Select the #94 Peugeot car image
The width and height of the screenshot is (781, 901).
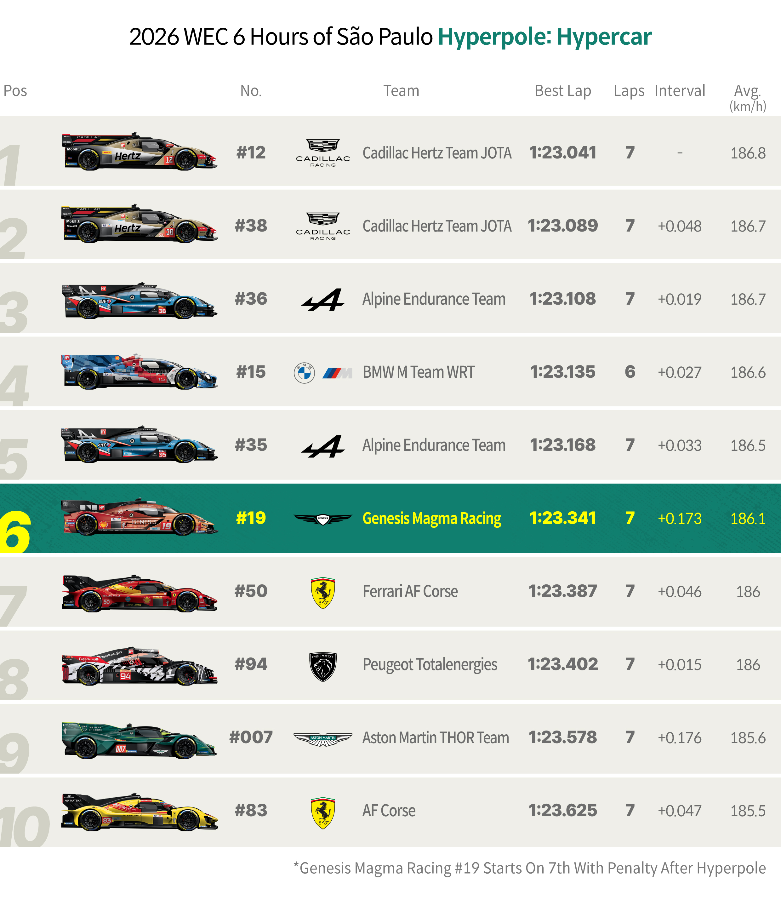139,666
